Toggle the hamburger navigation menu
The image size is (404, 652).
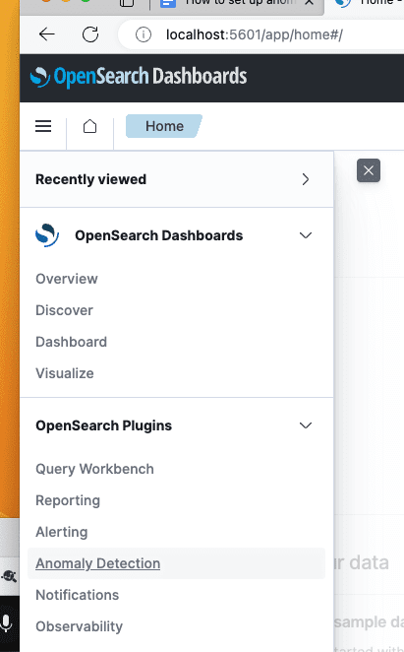[43, 126]
